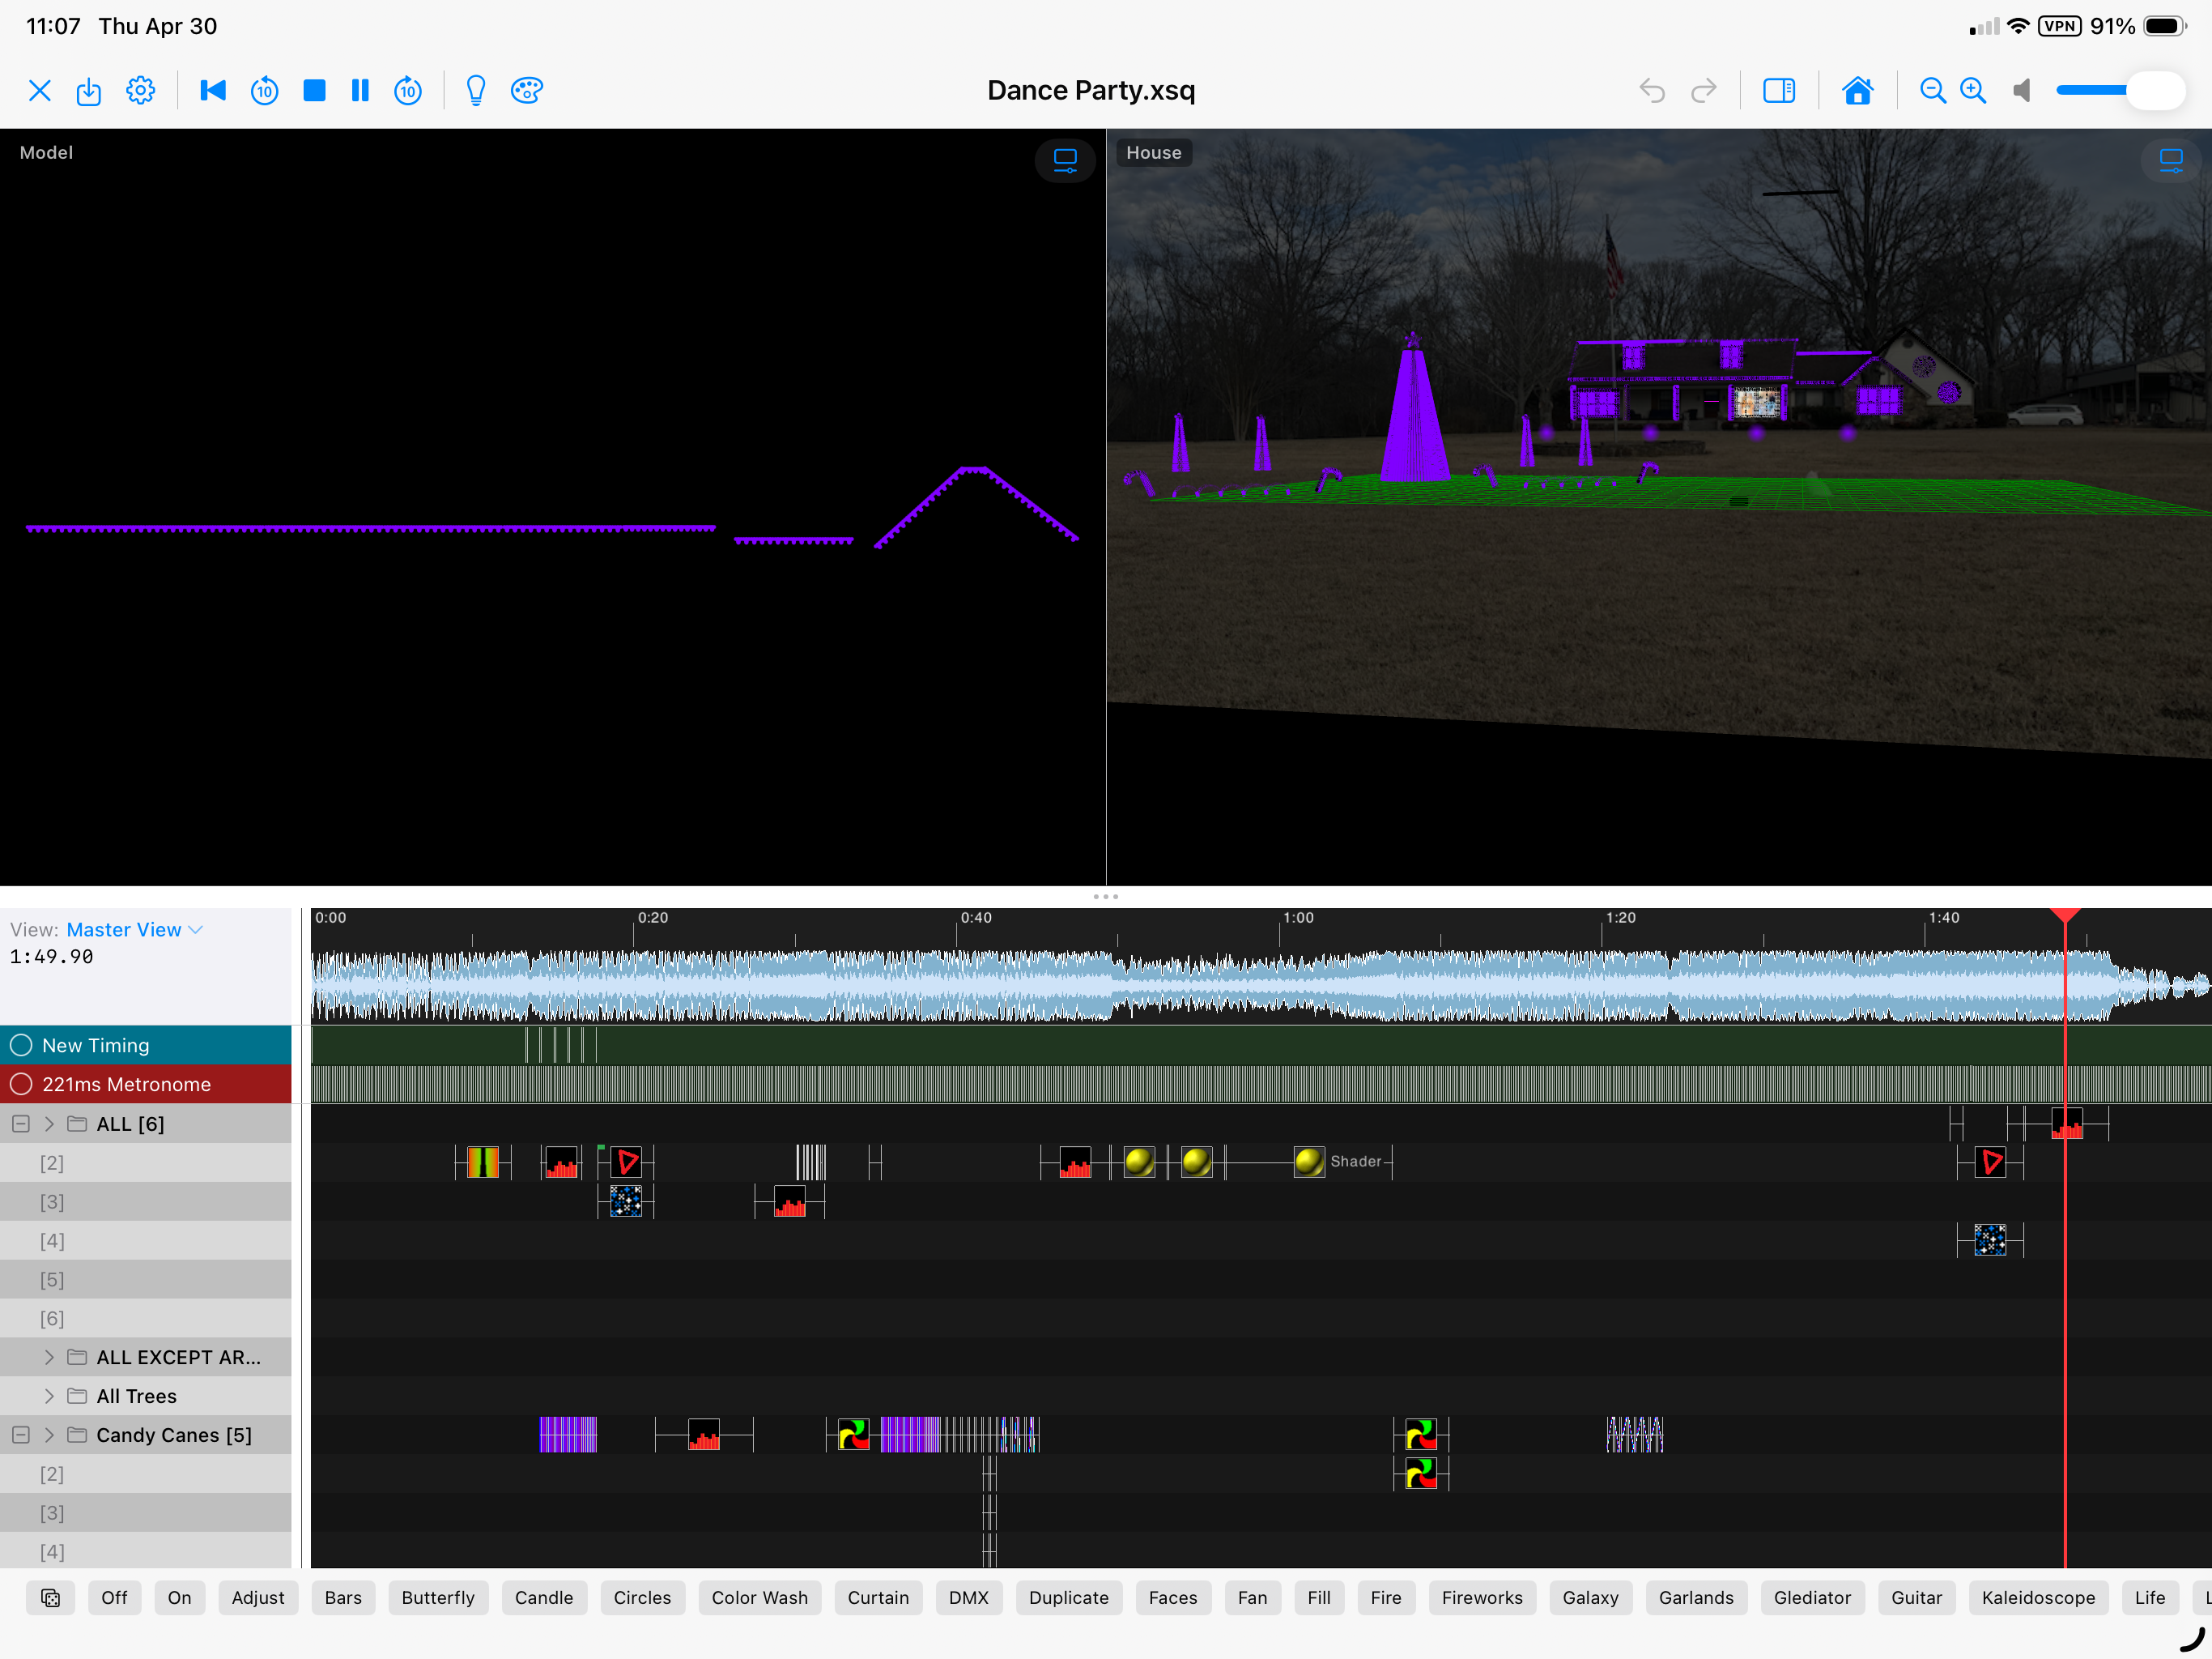2212x1659 pixels.
Task: Select the New Timing radio circle
Action: coord(21,1045)
